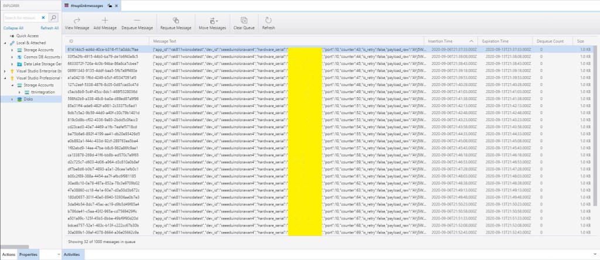This screenshot has width=600, height=260.
Task: Click the Add Message plus icon
Action: click(x=105, y=19)
